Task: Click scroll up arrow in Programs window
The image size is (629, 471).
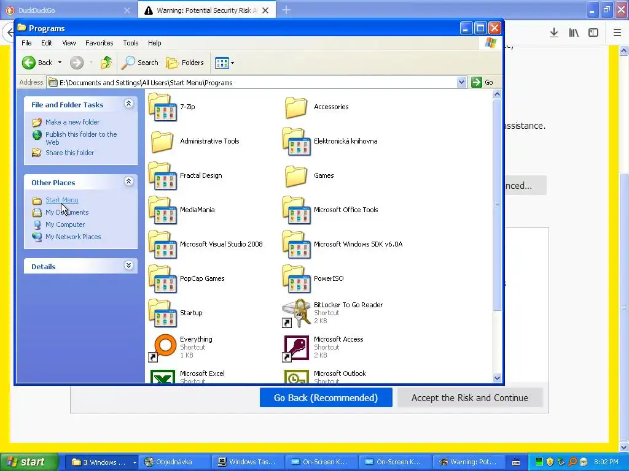Action: coord(497,94)
